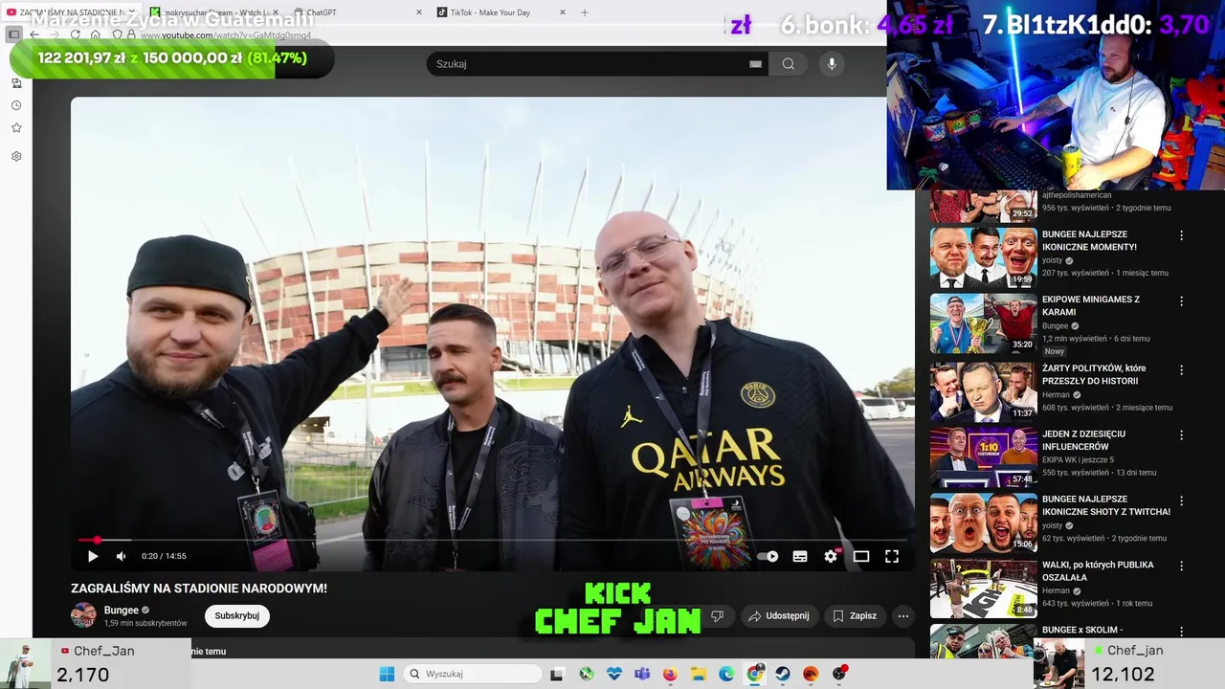Click the red playhead dot on timeline
The height and width of the screenshot is (689, 1225).
[97, 541]
